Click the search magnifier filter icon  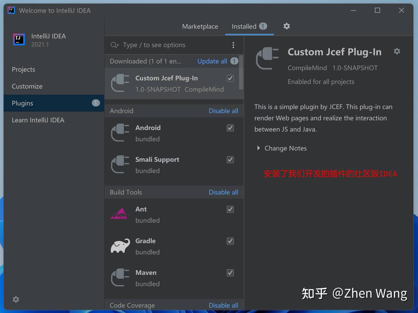(115, 45)
